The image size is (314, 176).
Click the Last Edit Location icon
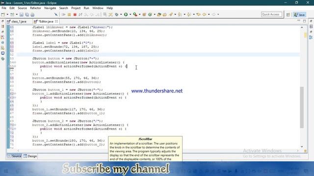(x=198, y=15)
